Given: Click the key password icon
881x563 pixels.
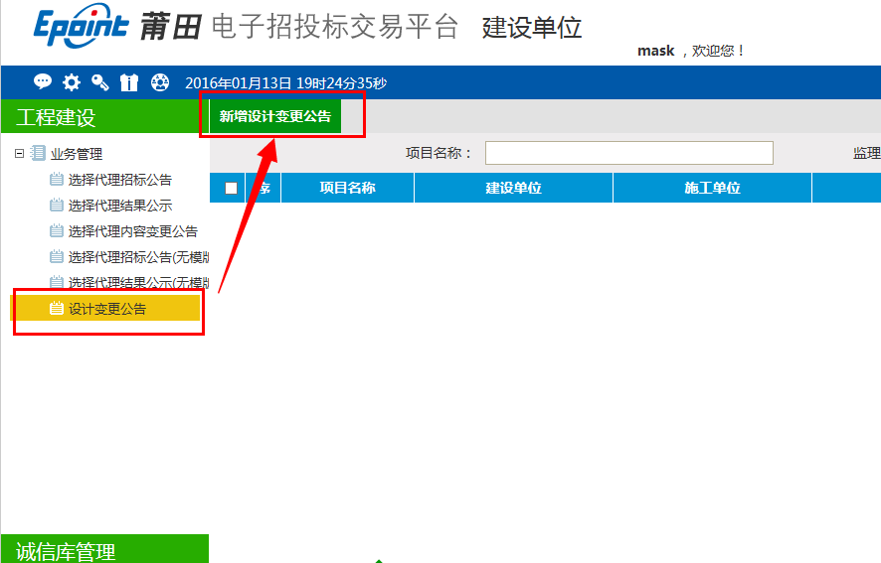Looking at the screenshot, I should (x=100, y=82).
